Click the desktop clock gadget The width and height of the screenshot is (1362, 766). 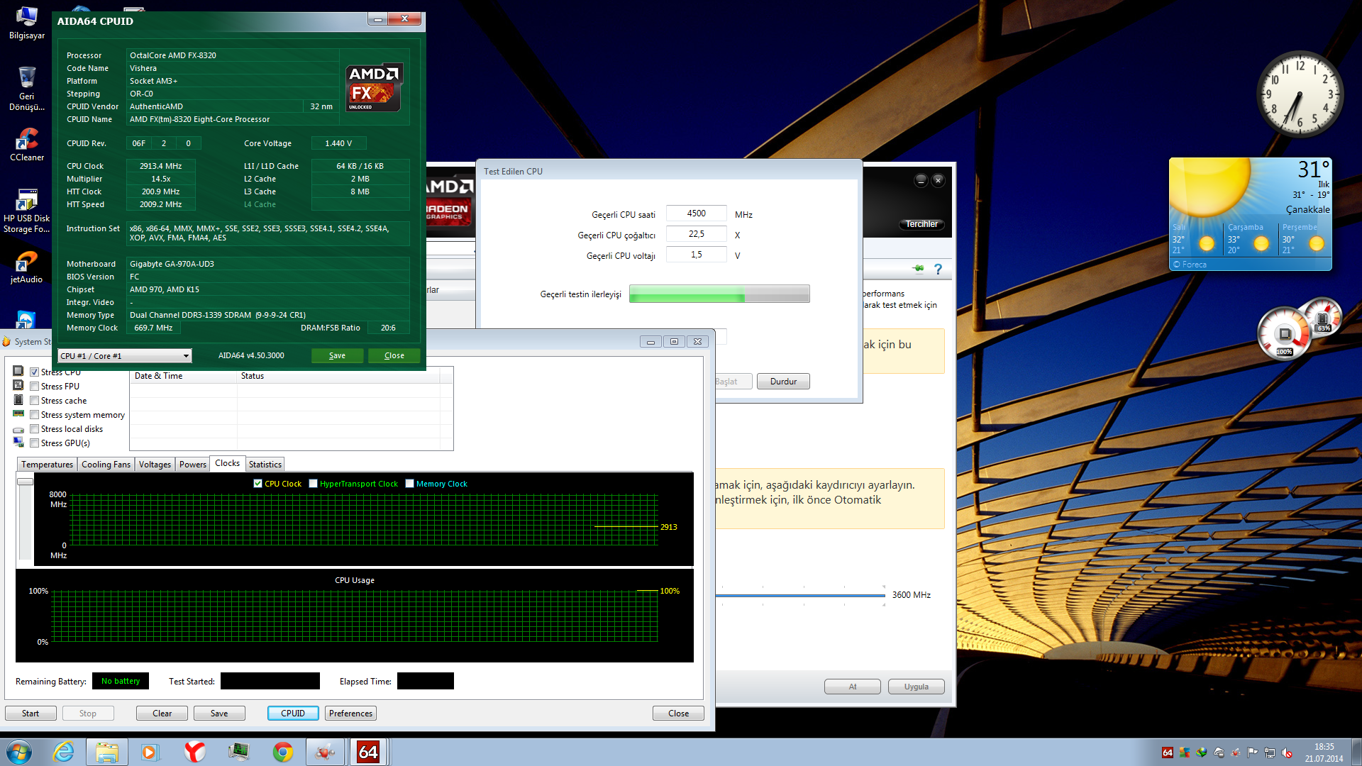(x=1300, y=94)
